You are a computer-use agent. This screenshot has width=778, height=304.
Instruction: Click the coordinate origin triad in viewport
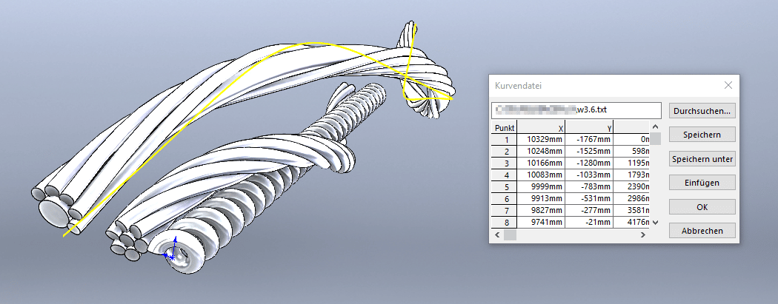[x=172, y=255]
